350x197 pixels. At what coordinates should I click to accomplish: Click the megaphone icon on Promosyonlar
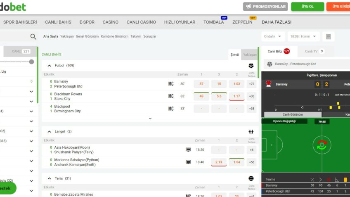[x=248, y=7]
